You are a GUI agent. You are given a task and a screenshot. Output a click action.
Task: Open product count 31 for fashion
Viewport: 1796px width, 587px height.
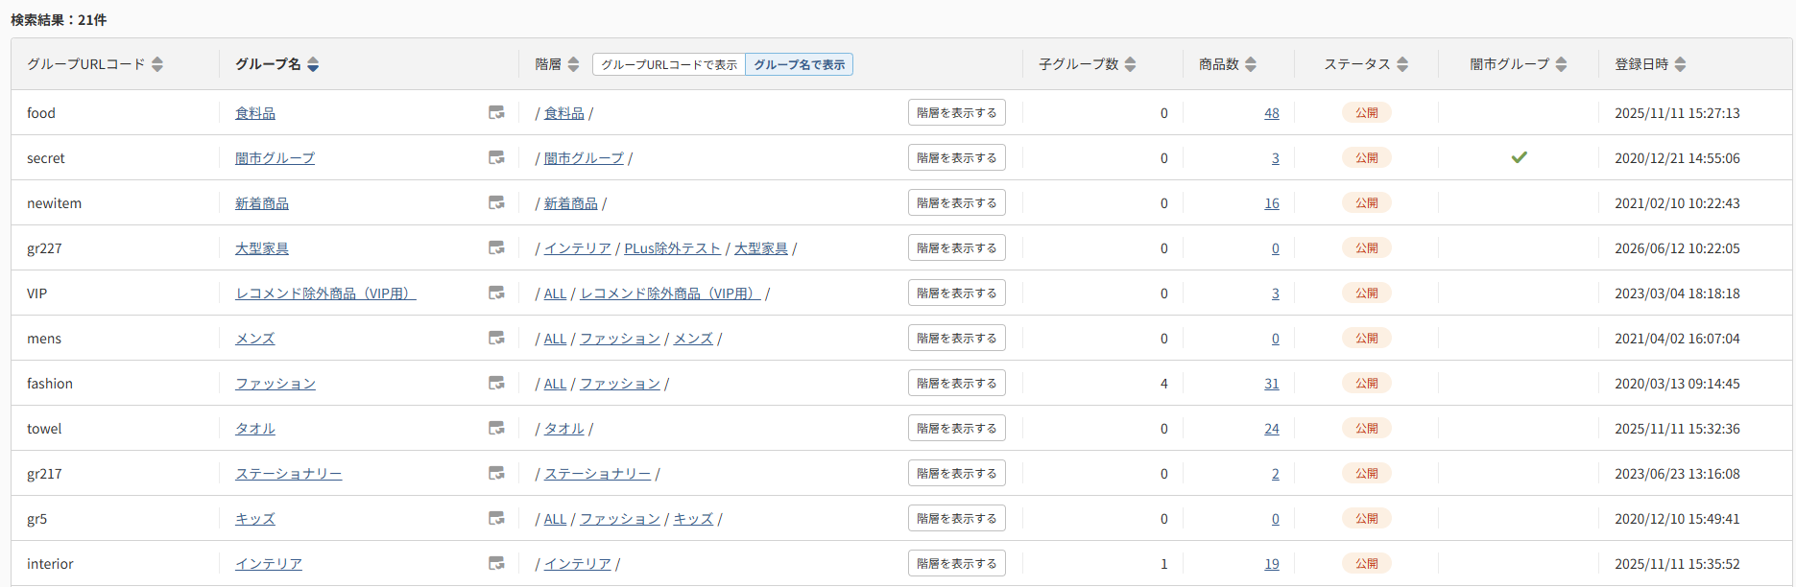click(1272, 384)
